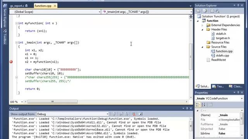
Task: Open Output window position menu arrow
Action: (x=183, y=108)
